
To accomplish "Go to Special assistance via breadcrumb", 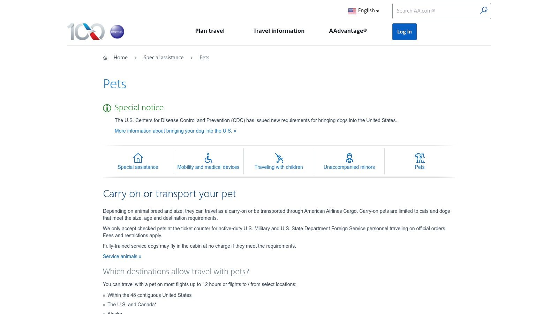I will coord(164,58).
